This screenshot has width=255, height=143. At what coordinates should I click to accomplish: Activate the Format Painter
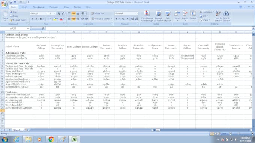point(18,20)
